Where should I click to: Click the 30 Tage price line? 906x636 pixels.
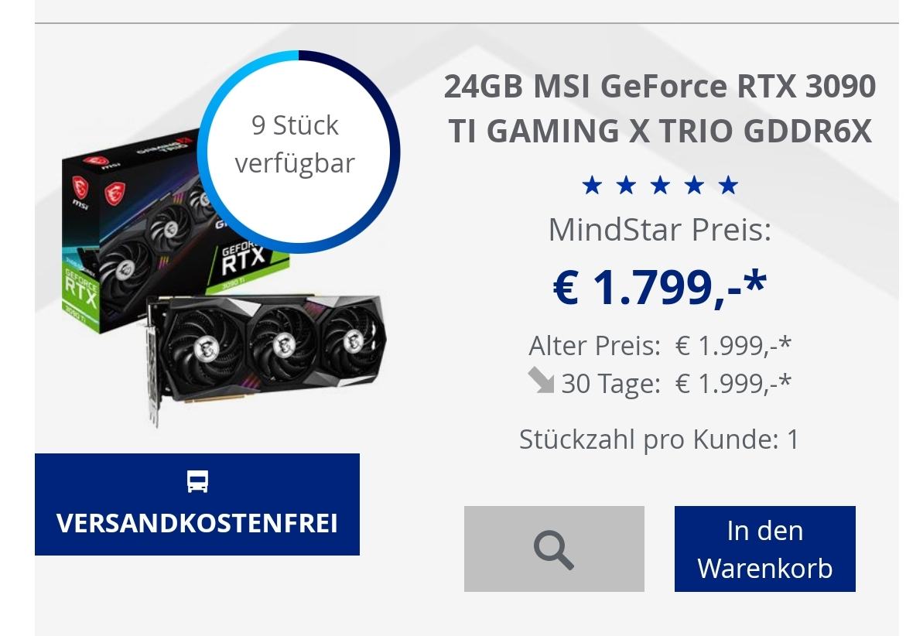660,382
